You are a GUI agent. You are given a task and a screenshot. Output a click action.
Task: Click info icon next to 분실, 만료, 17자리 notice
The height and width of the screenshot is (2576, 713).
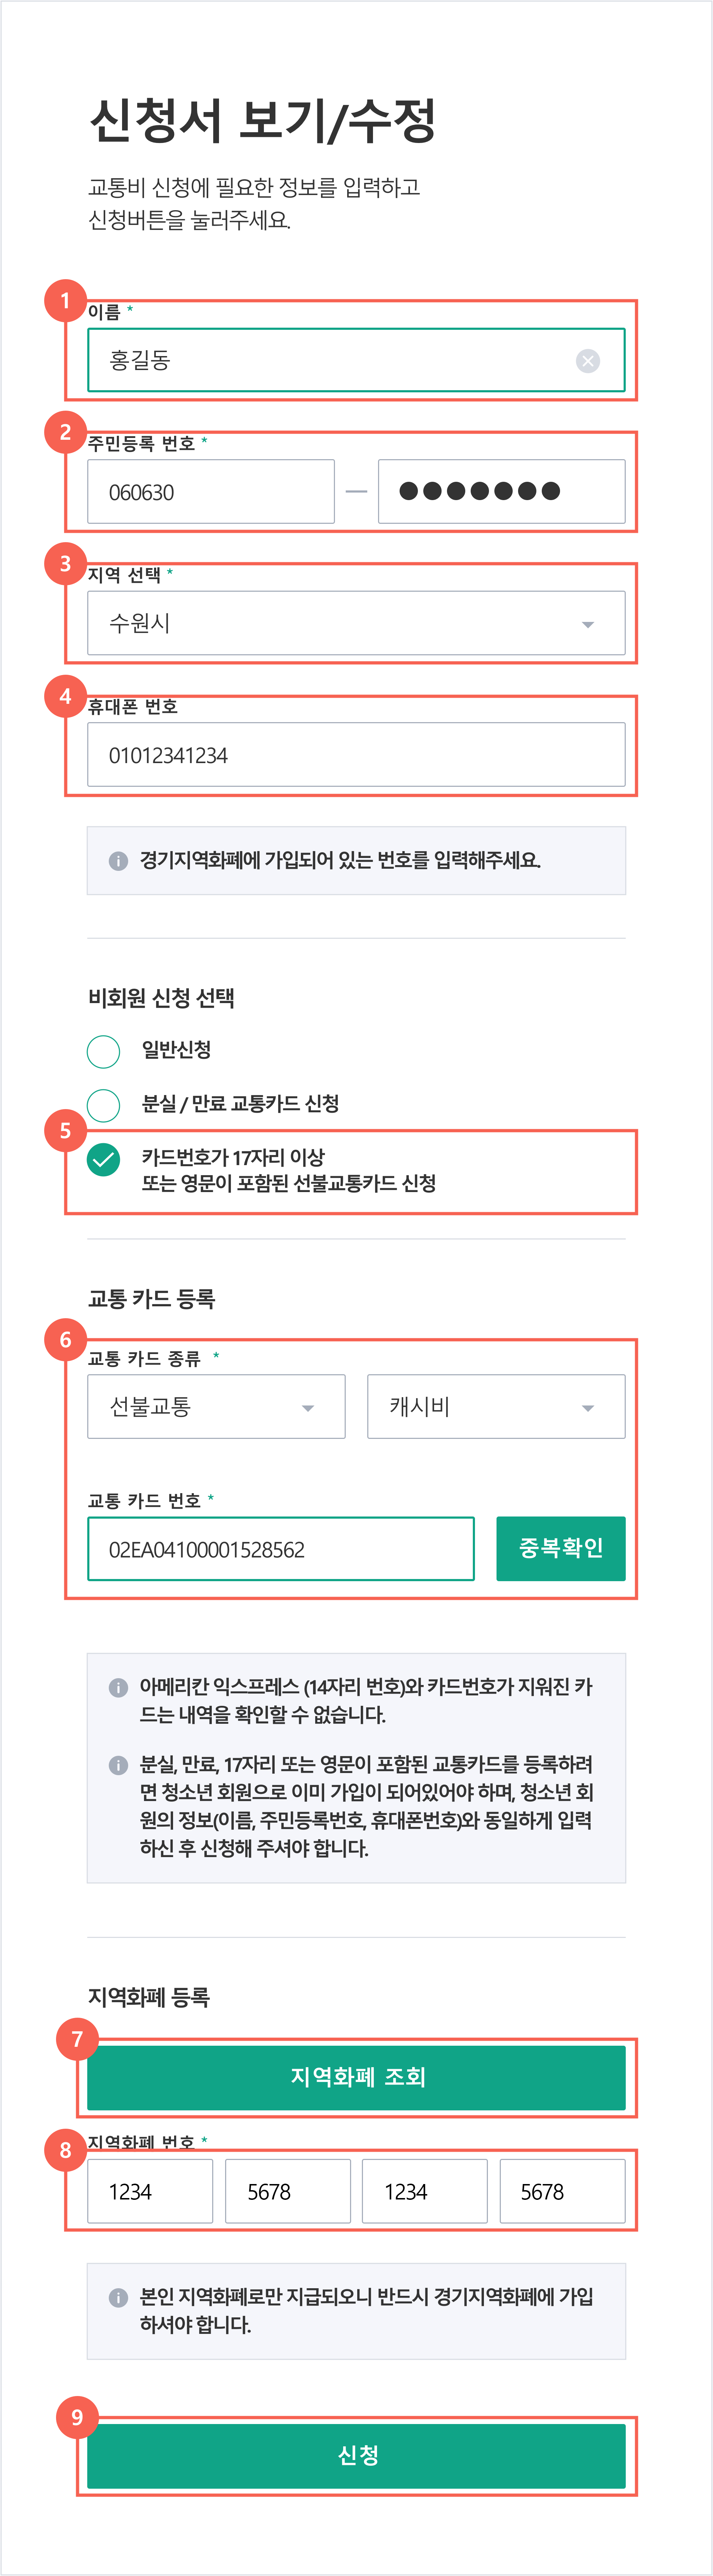pyautogui.click(x=118, y=1765)
